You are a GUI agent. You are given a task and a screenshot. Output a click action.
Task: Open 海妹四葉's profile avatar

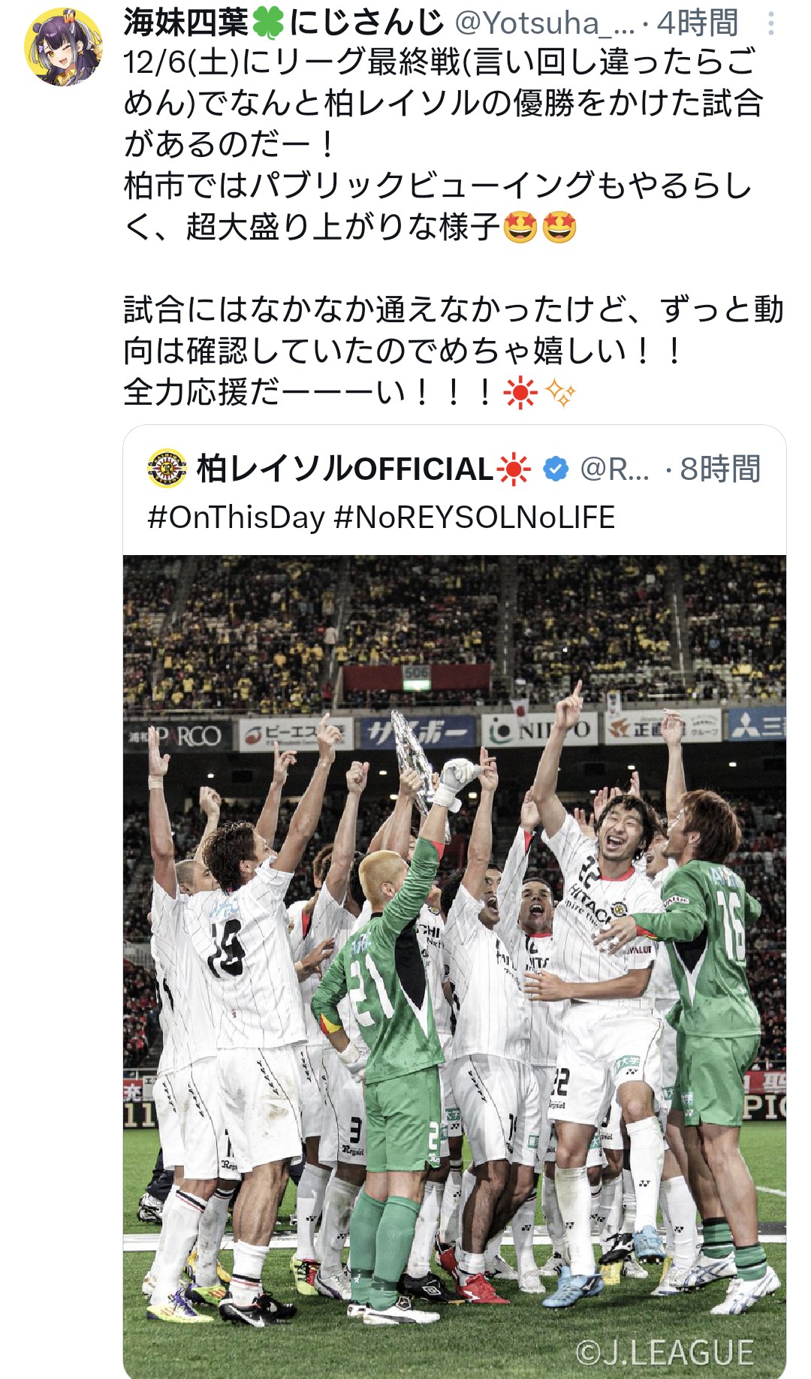click(64, 47)
